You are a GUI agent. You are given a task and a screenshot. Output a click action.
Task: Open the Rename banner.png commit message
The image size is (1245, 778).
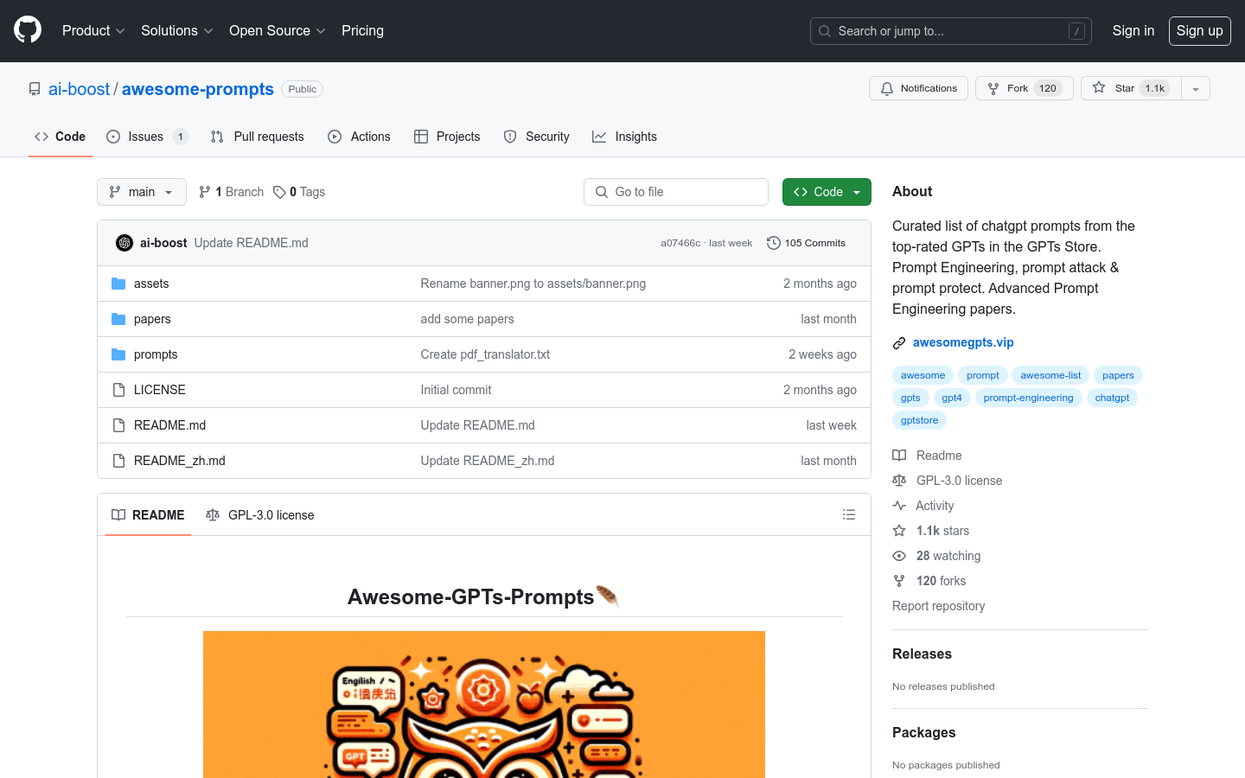tap(533, 284)
